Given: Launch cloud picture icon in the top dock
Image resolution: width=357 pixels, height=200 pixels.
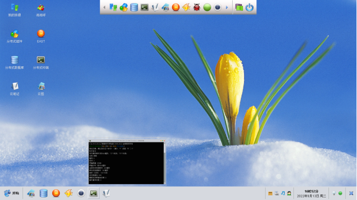Looking at the screenshot, I should pos(165,7).
